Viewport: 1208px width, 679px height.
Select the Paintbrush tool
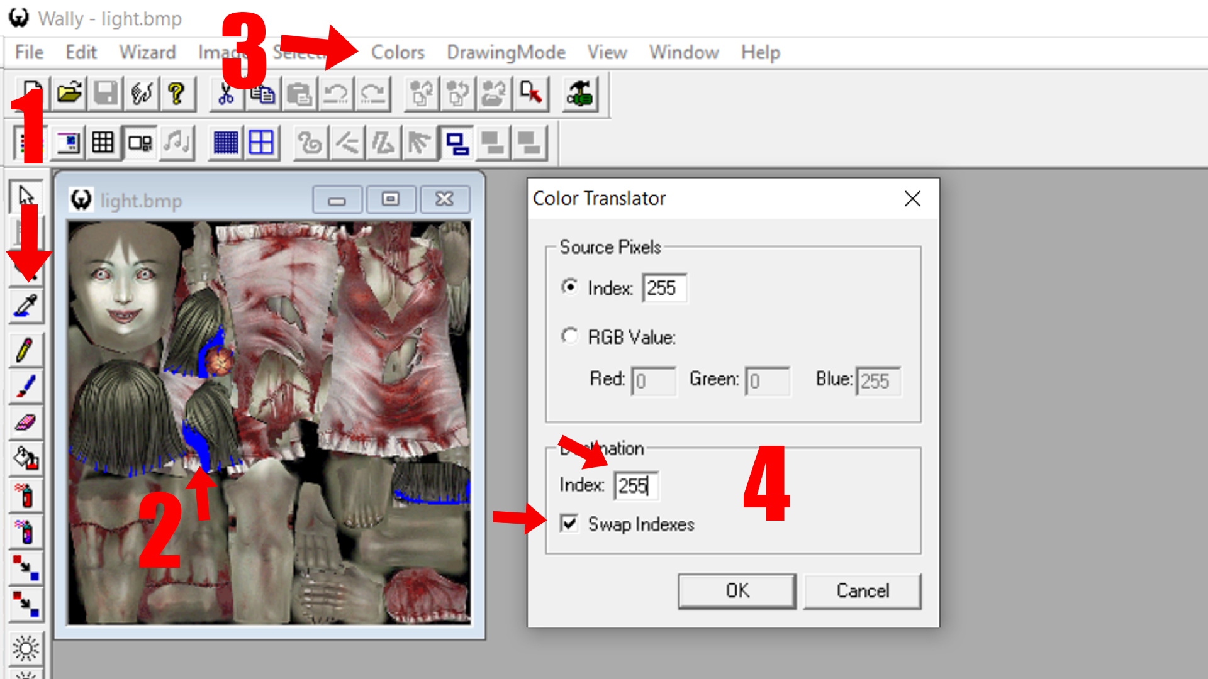coord(26,386)
